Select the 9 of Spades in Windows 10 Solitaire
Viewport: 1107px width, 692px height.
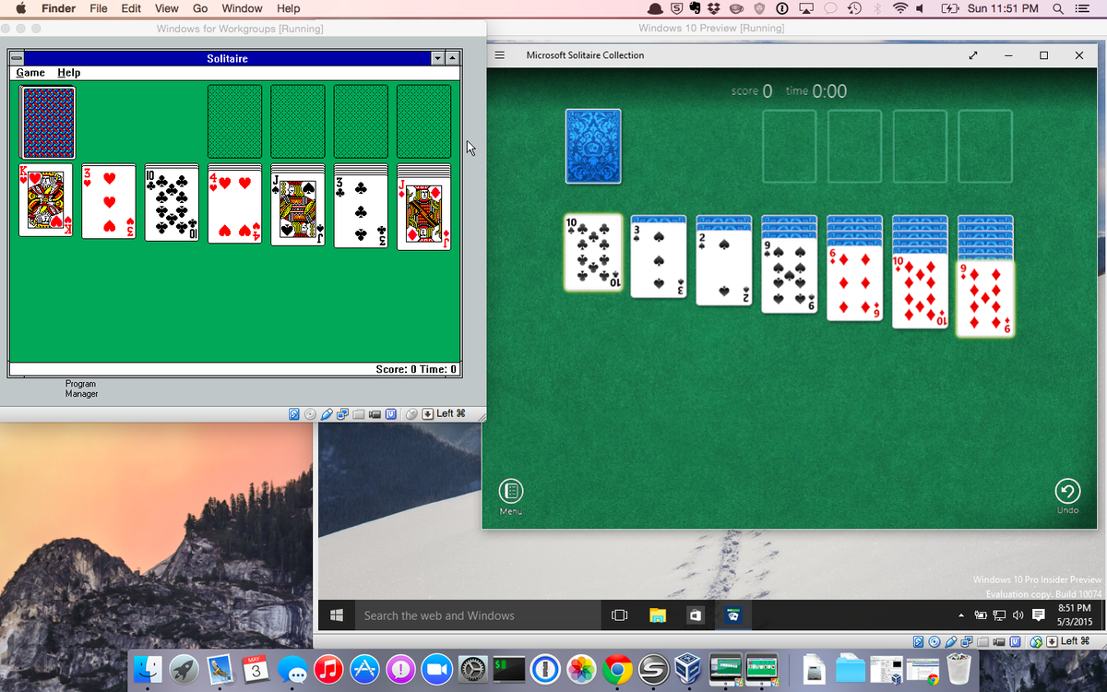[x=789, y=276]
